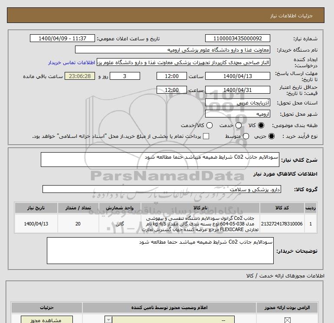
Task: Click the تاریخ نیاز column header
Action: click(x=36, y=208)
